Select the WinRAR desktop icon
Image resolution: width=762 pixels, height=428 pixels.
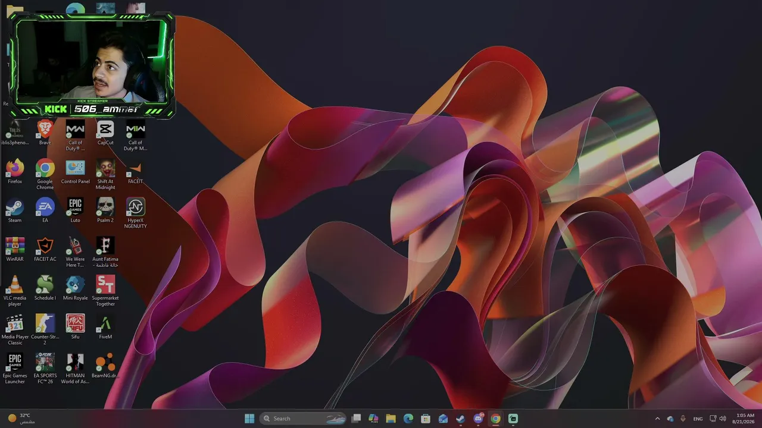click(x=15, y=246)
